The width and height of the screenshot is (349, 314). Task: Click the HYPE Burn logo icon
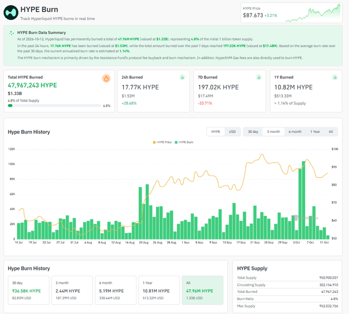pos(11,13)
